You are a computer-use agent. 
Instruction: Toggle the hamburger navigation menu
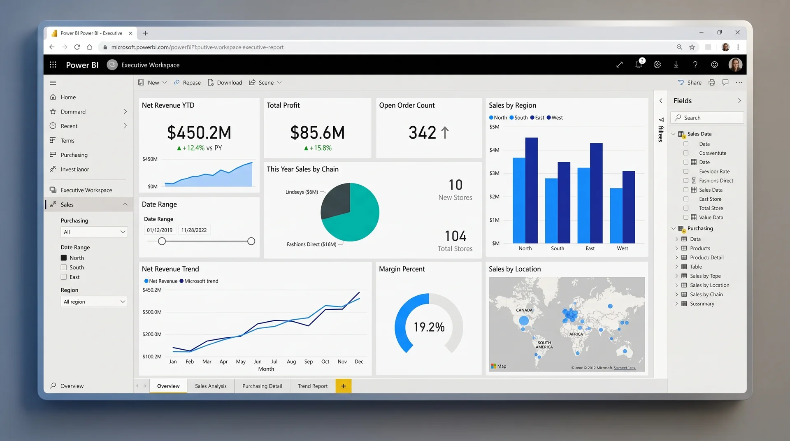click(53, 83)
